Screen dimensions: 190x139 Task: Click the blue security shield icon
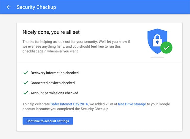[x=157, y=41]
